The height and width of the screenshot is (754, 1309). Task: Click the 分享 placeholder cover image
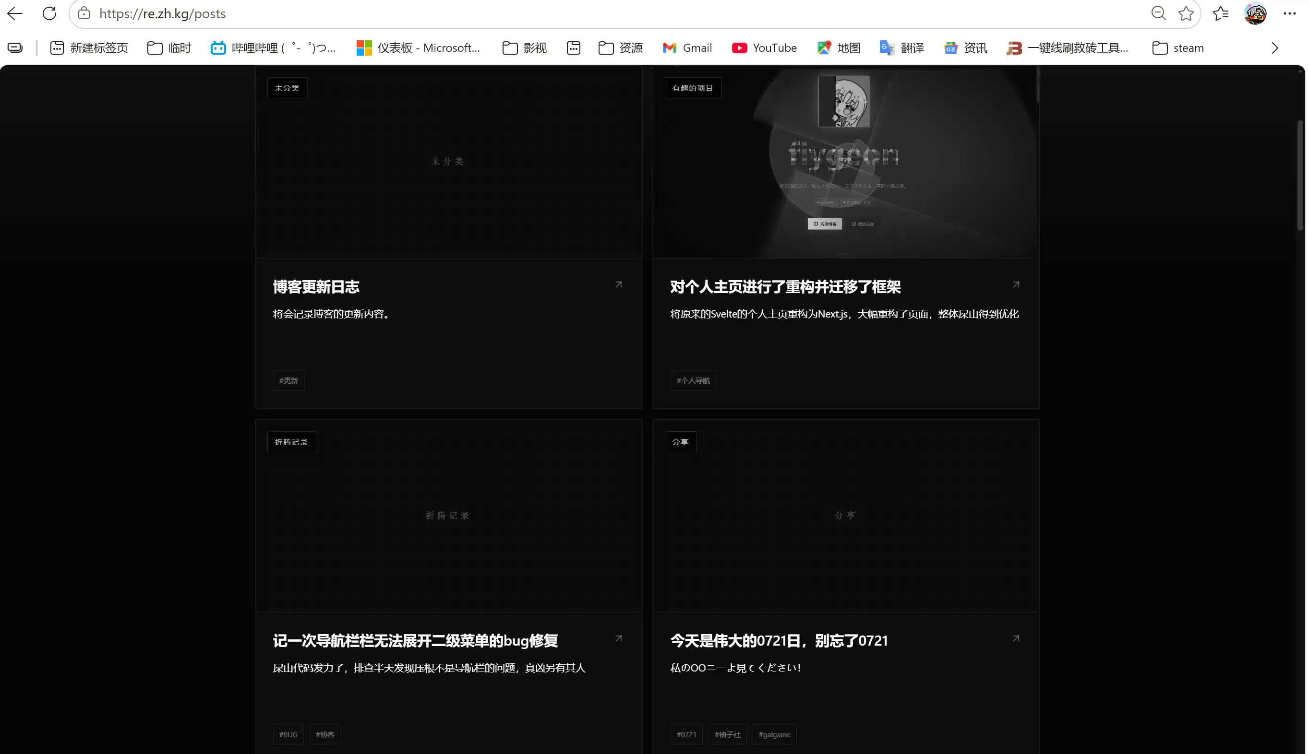click(x=846, y=516)
